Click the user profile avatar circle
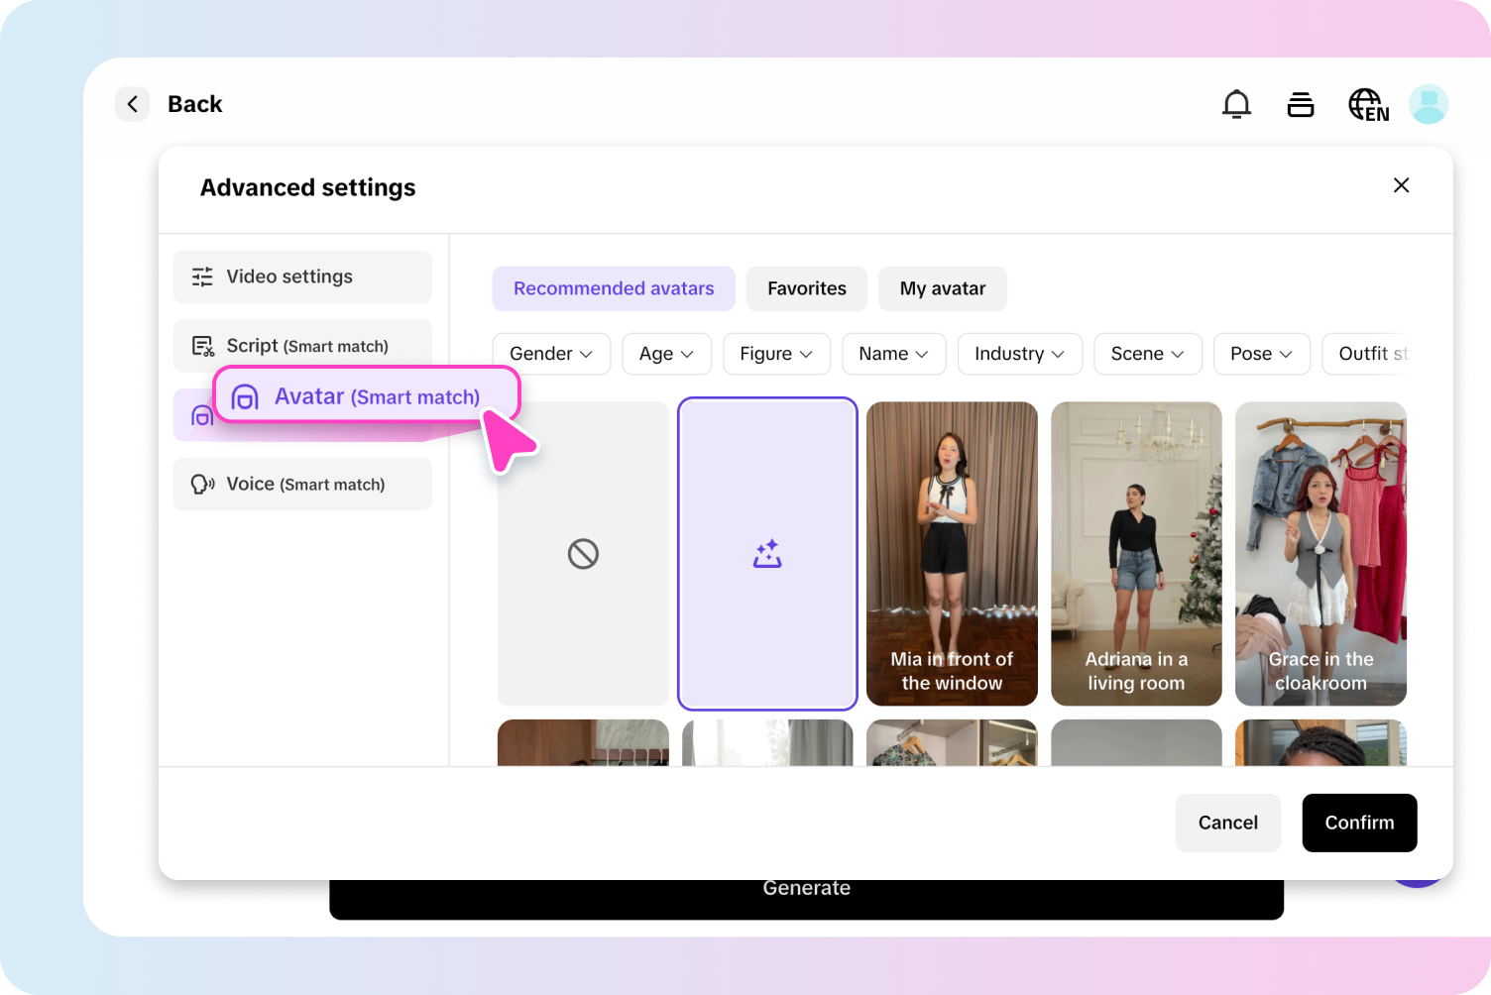1491x995 pixels. coord(1428,103)
